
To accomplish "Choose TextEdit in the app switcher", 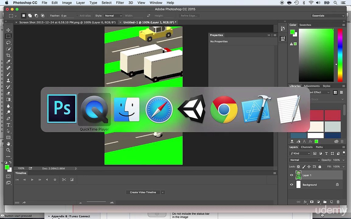I will 289,109.
